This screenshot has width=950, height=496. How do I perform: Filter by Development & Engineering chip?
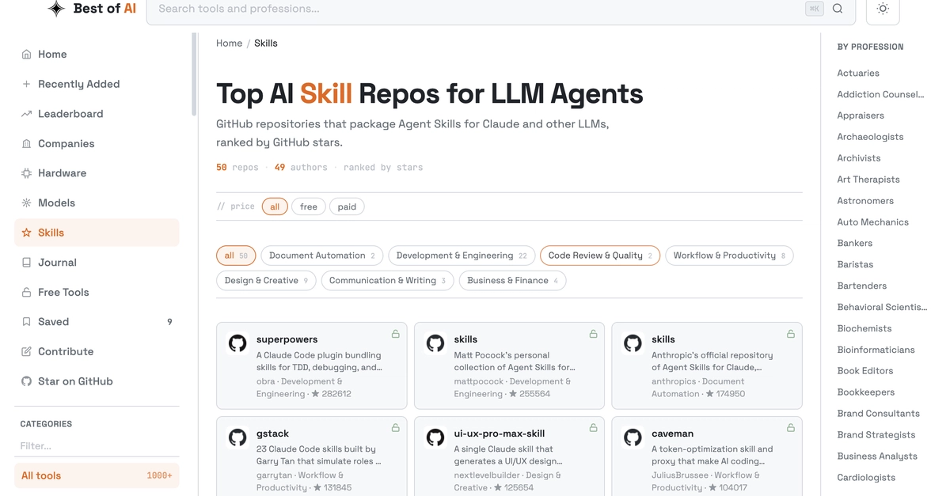click(462, 256)
